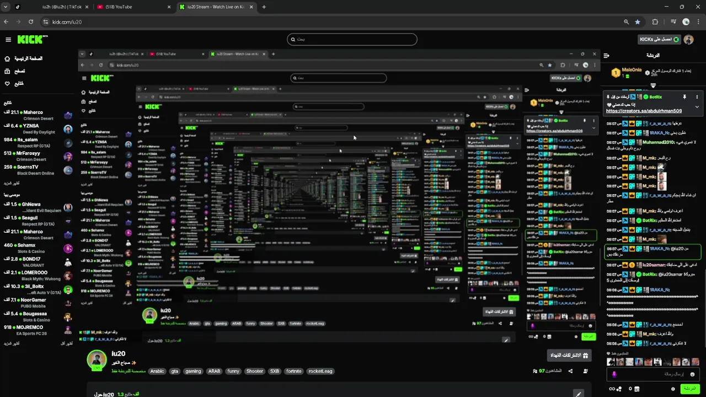The height and width of the screenshot is (397, 706).
Task: Open 3il_Boltx channel
Action: (38, 289)
